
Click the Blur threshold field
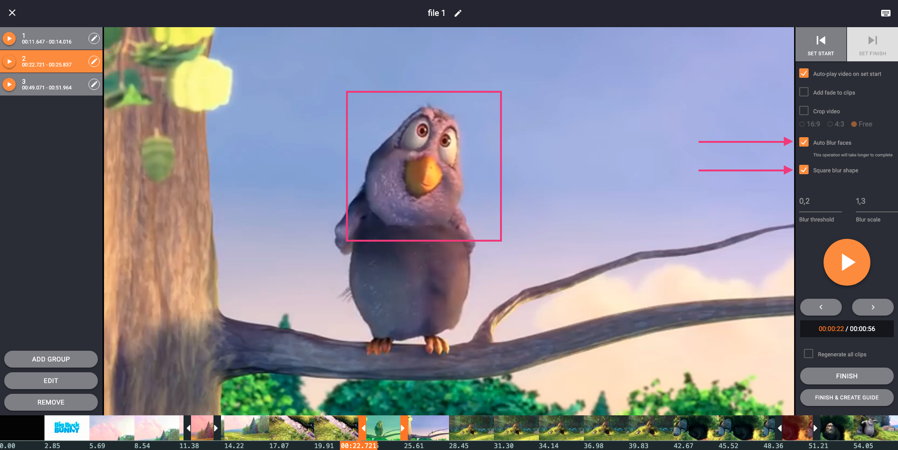[820, 201]
